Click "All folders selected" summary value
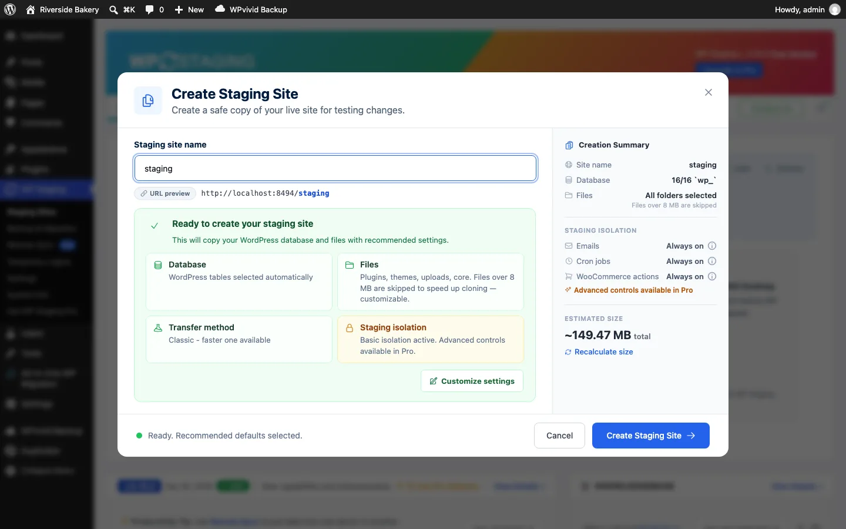846x529 pixels. tap(681, 196)
